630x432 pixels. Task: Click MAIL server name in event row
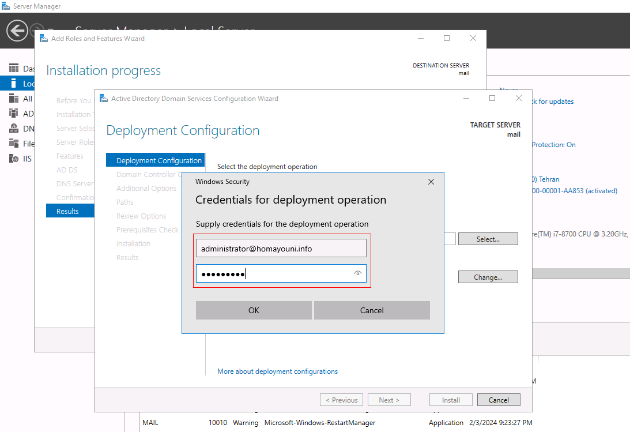tap(150, 423)
